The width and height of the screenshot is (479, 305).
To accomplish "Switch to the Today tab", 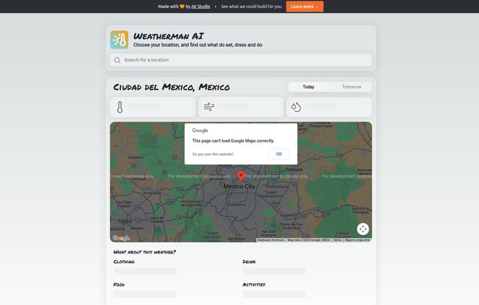I will coord(309,87).
